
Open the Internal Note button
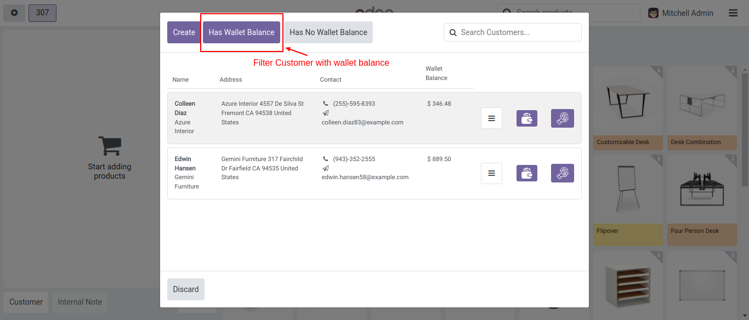click(x=80, y=302)
